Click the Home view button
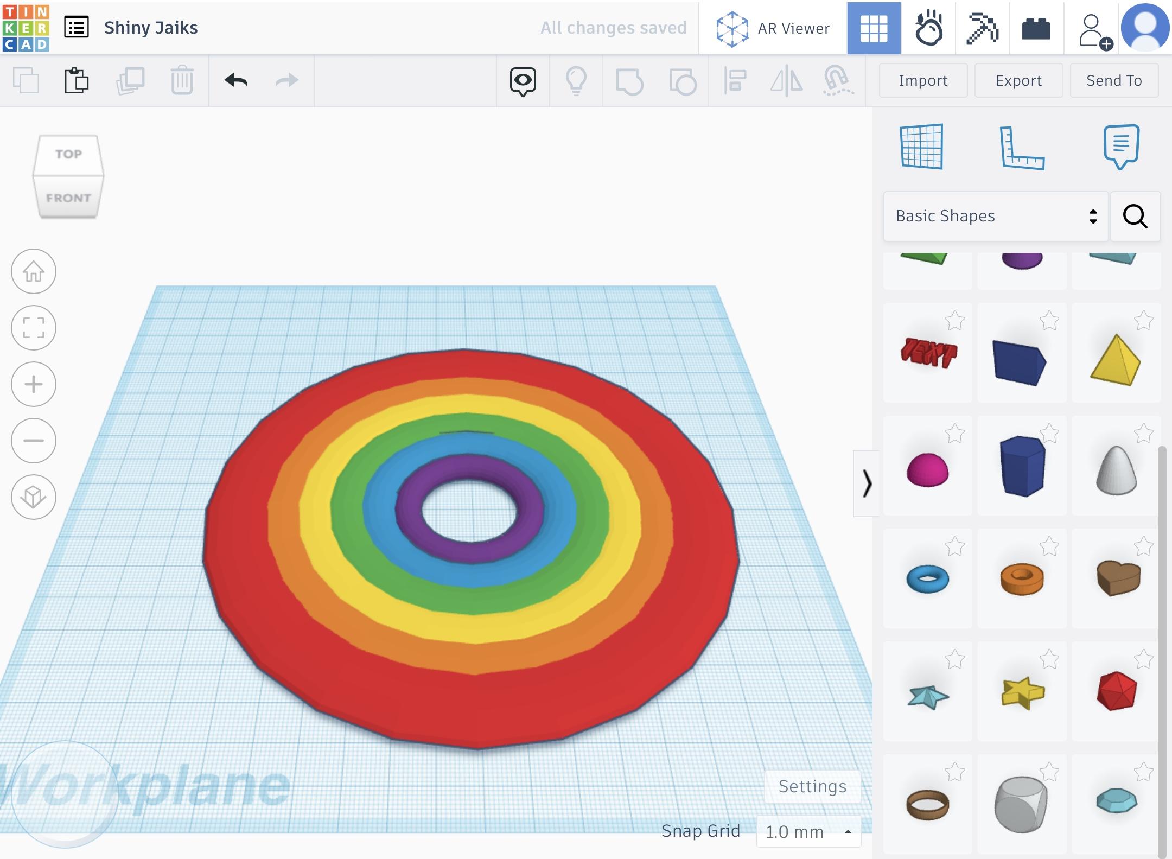Viewport: 1172px width, 859px height. coord(34,271)
